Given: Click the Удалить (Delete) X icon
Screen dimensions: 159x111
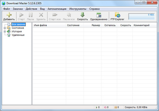Looking at the screenshot, I should pos(41,15).
